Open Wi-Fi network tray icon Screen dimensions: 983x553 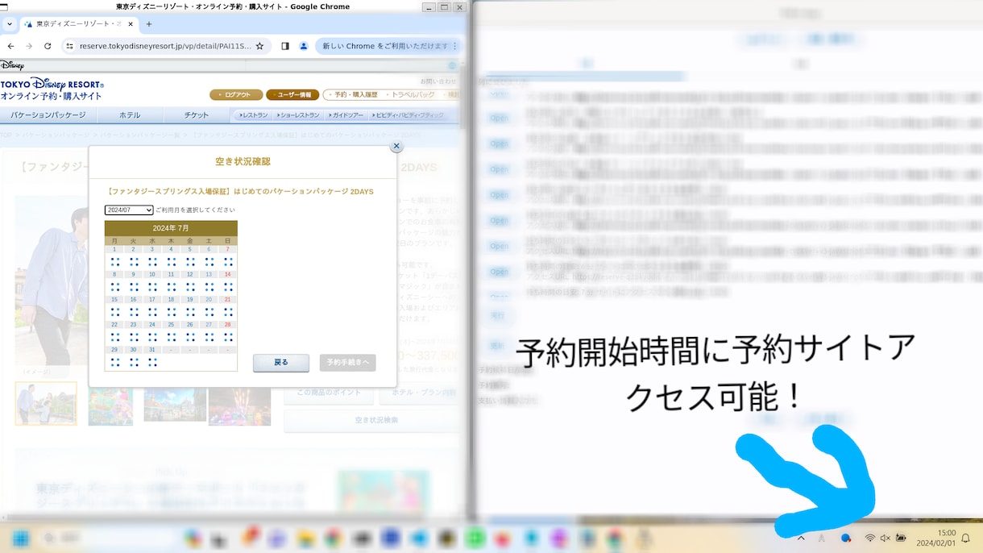(870, 538)
